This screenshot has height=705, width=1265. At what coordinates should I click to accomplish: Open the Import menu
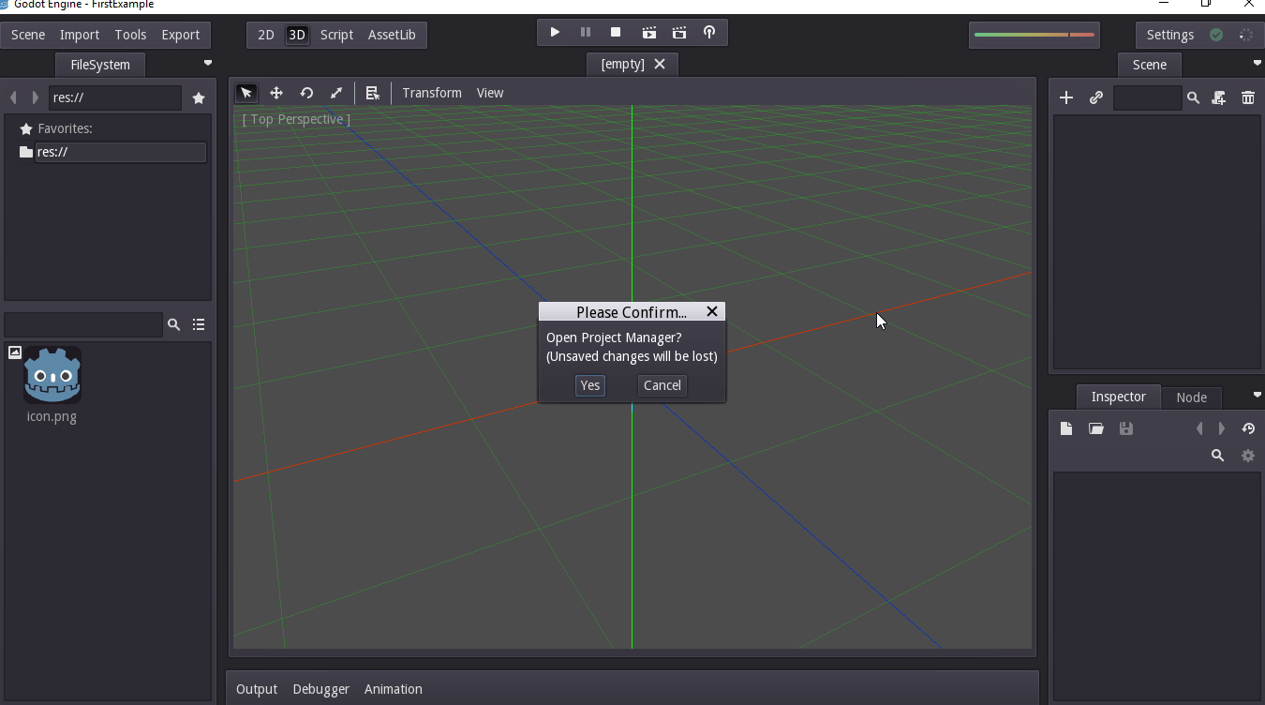80,35
